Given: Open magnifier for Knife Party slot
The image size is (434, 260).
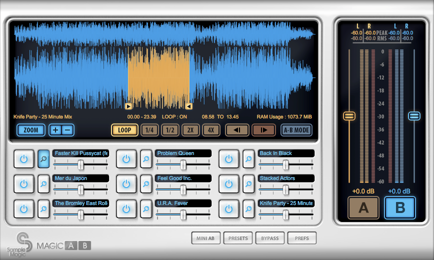Looking at the screenshot, I should click(248, 209).
